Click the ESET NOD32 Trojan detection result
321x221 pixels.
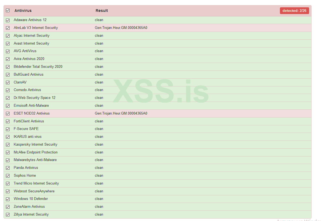click(121, 113)
